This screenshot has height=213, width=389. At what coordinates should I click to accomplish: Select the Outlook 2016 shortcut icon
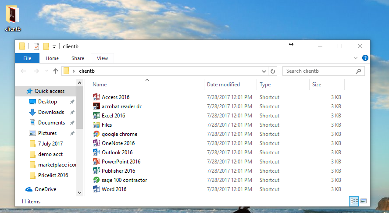(x=96, y=152)
